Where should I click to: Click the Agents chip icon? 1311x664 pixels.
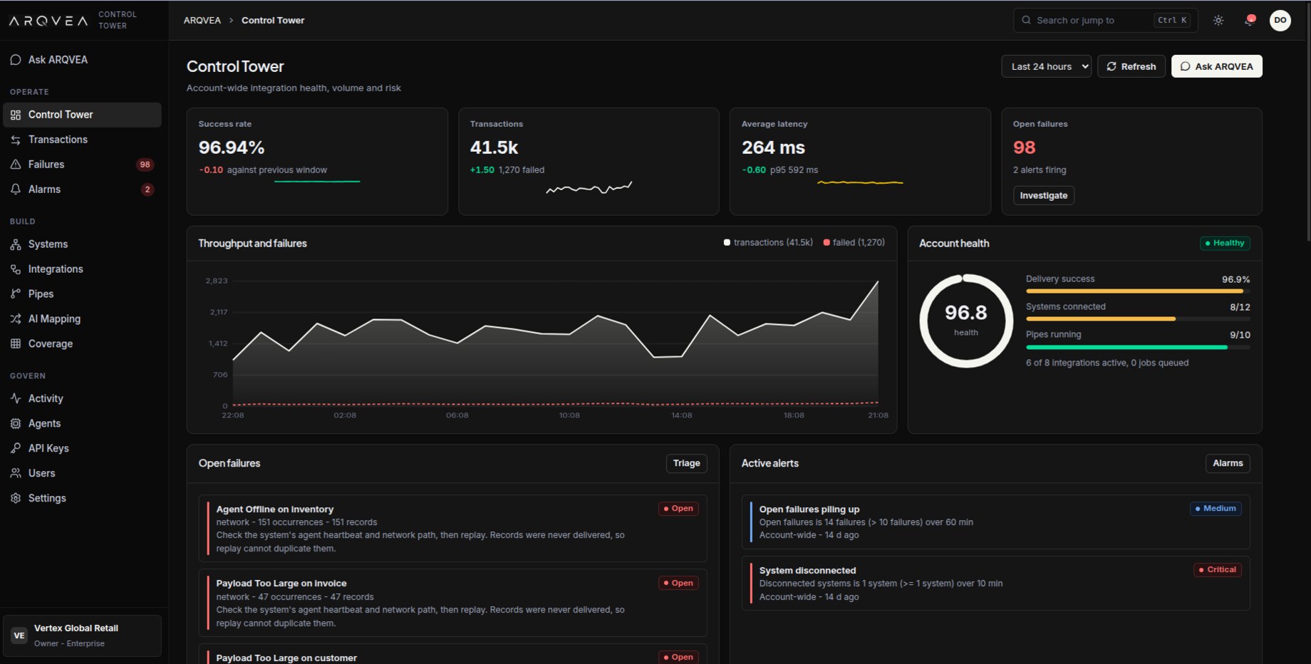(x=16, y=424)
